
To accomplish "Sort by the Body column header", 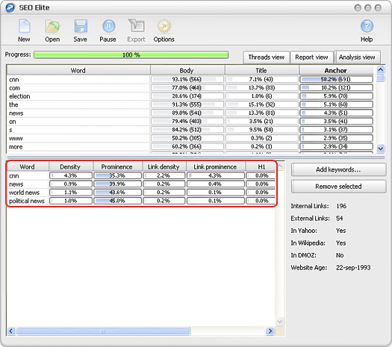I will 187,70.
